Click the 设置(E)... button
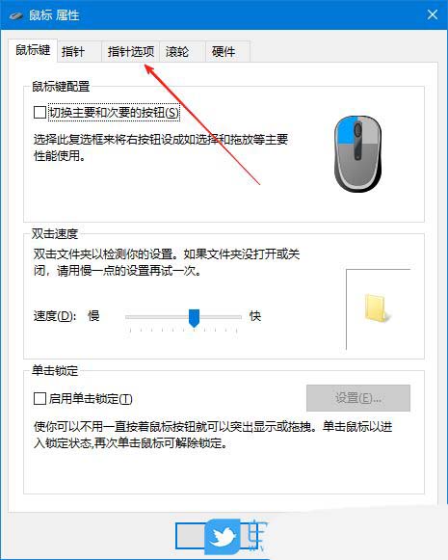448x560 pixels. click(x=358, y=398)
